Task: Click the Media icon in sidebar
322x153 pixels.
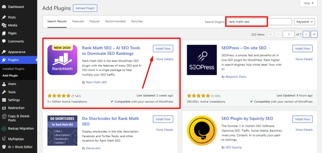Action: tap(4, 25)
